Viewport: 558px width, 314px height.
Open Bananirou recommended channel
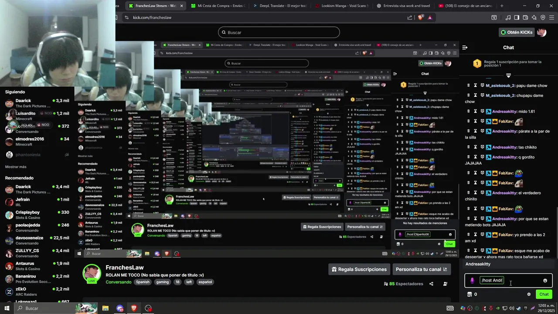click(37, 279)
